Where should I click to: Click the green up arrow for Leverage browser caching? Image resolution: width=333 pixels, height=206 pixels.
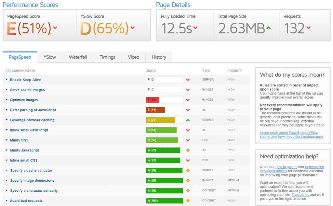(x=188, y=120)
